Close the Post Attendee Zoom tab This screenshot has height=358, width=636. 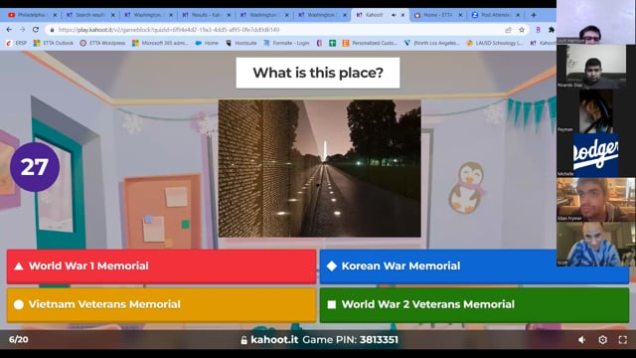(518, 15)
